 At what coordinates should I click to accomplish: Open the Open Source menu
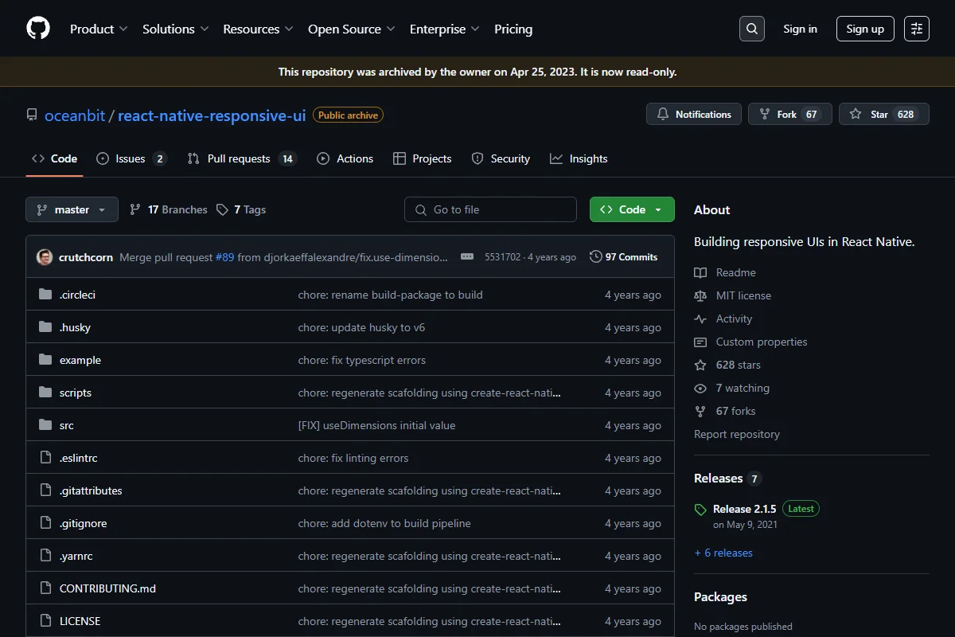point(352,29)
